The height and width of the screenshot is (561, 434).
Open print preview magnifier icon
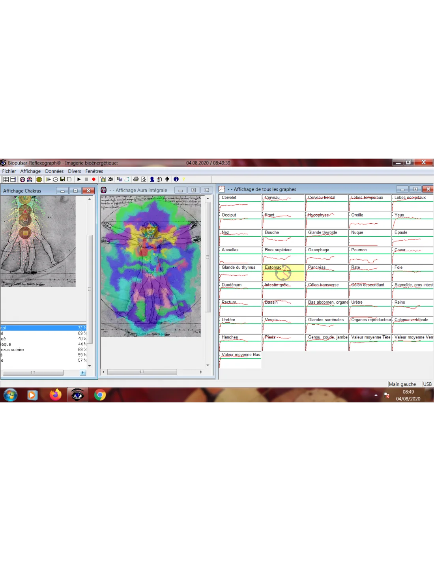coord(143,179)
